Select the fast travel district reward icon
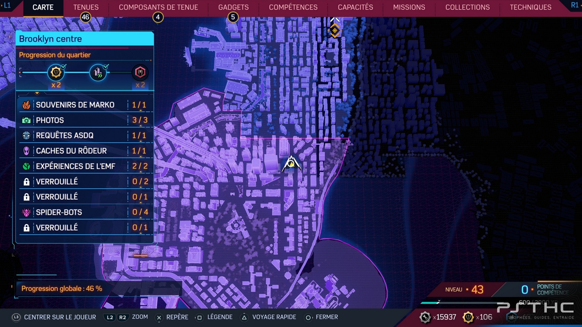The height and width of the screenshot is (327, 582). tap(98, 72)
